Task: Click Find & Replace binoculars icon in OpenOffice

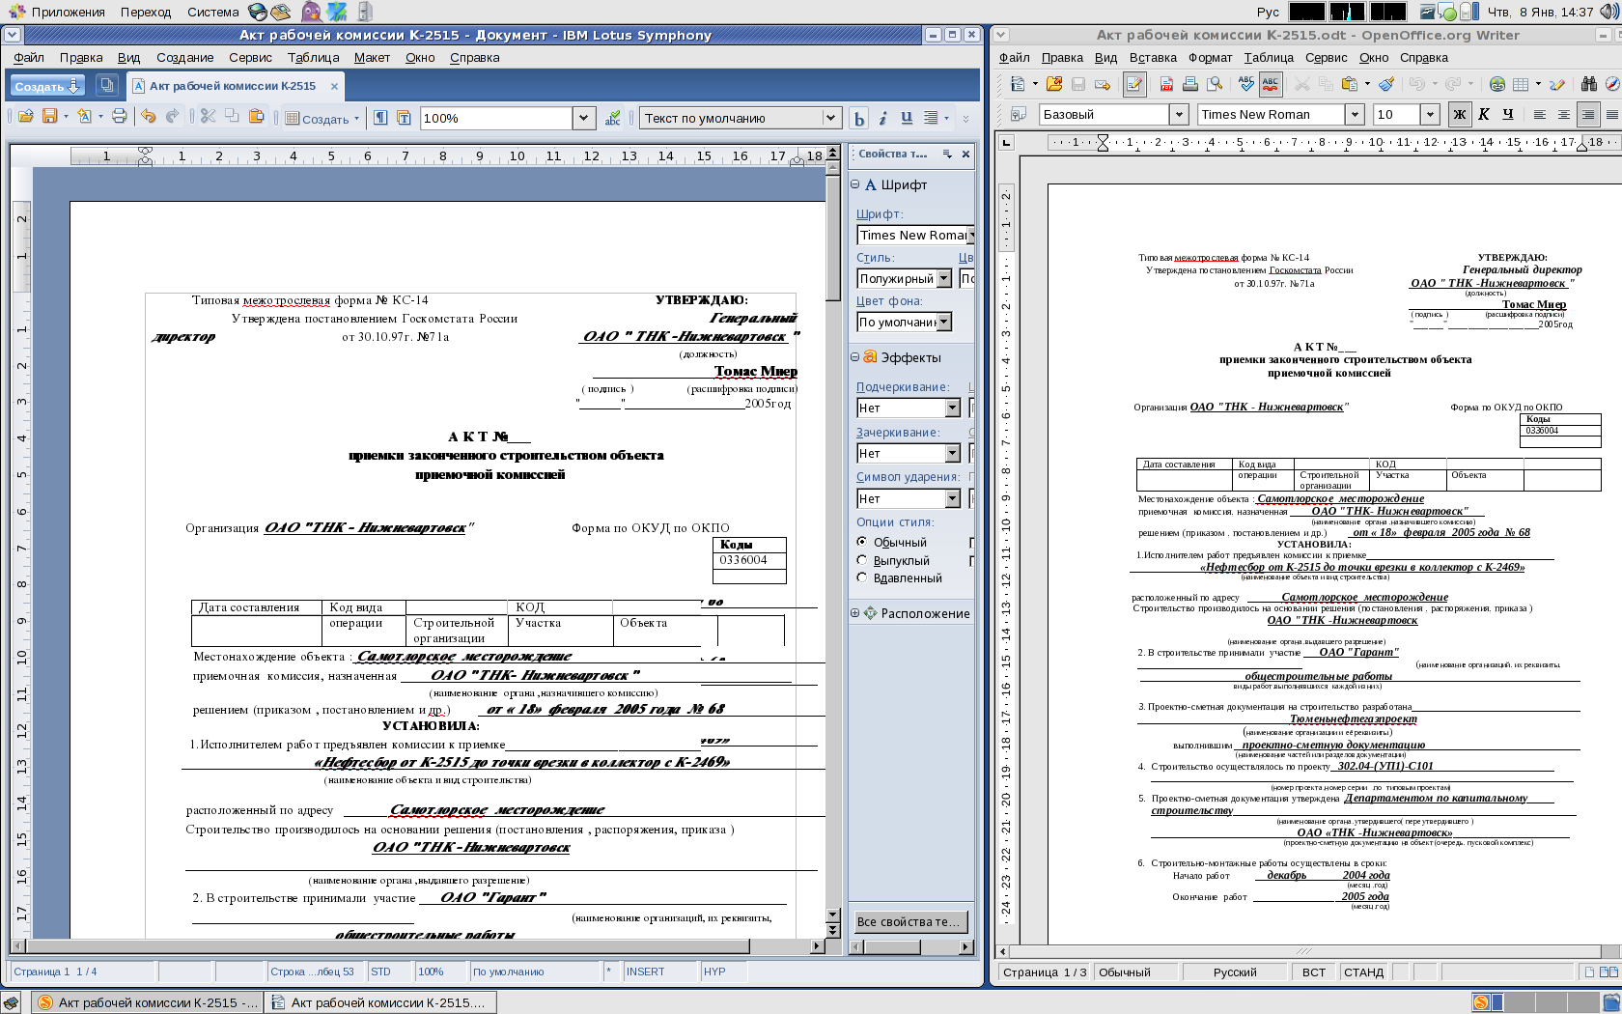Action: coord(1588,84)
